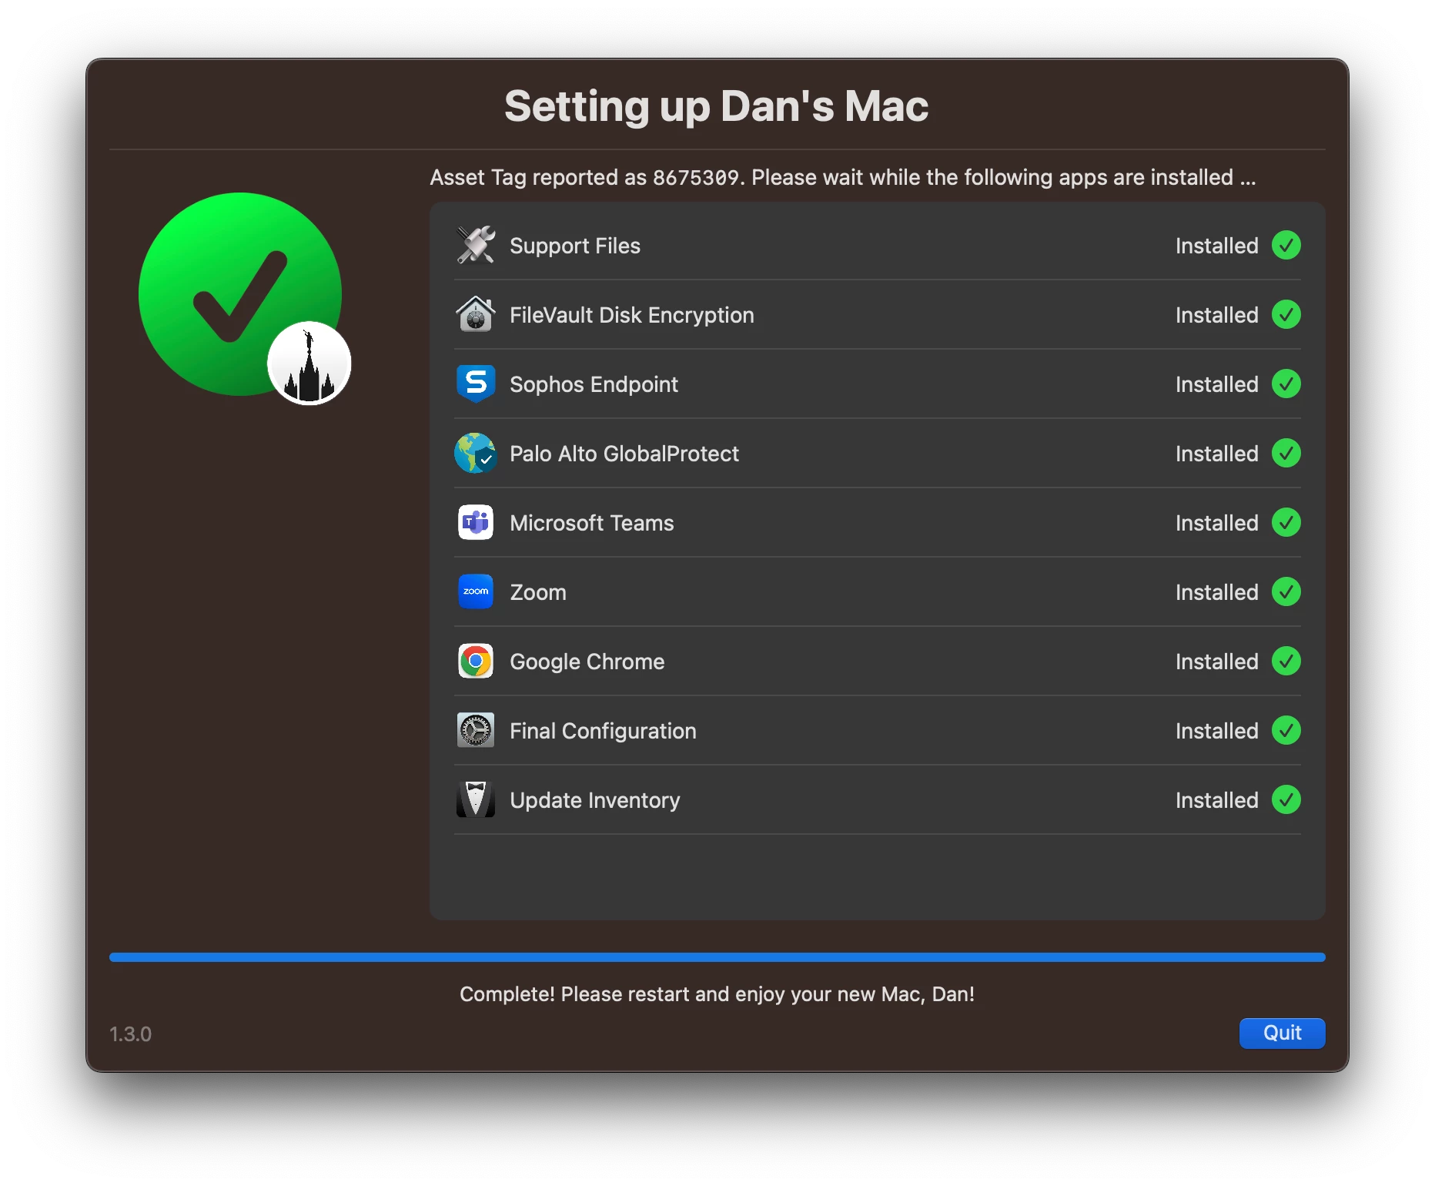Select the Final Configuration label
The width and height of the screenshot is (1435, 1186).
tap(603, 732)
